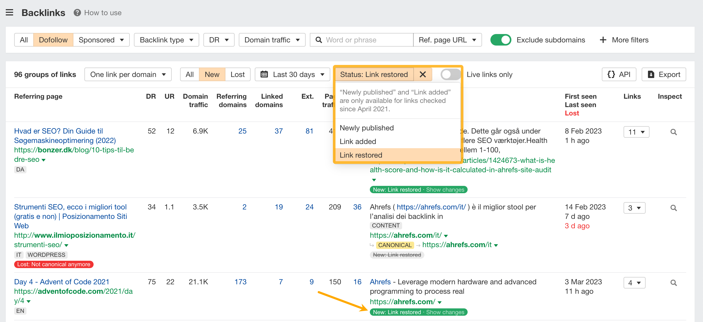Image resolution: width=703 pixels, height=322 pixels.
Task: Open Strumenti SEO, ecco i migliori tool link
Action: [71, 216]
